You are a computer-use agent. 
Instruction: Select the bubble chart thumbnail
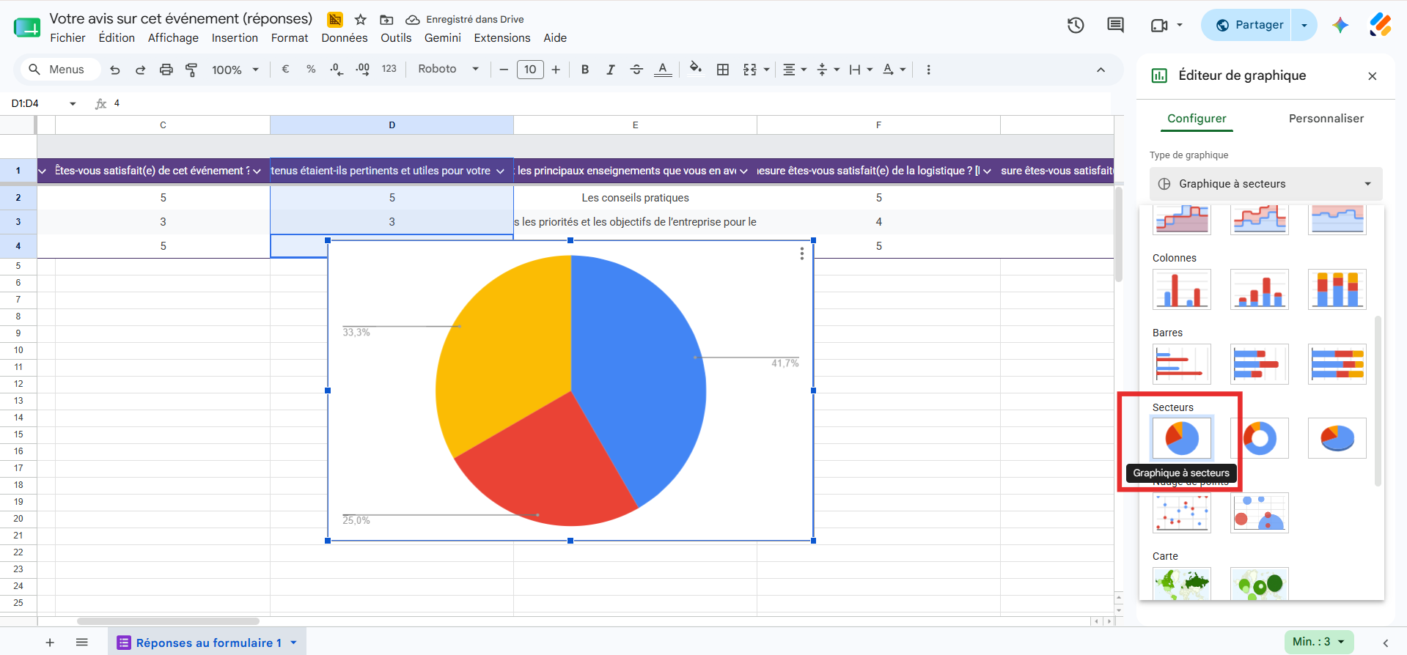tap(1260, 513)
